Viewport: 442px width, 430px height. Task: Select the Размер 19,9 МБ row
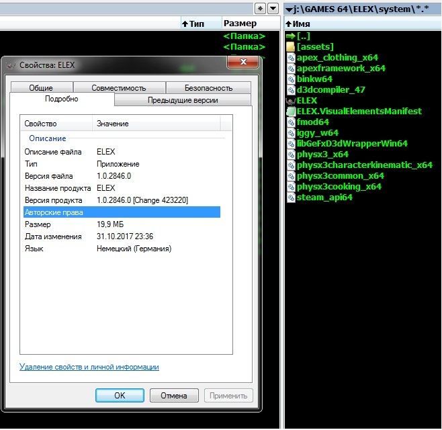122,224
